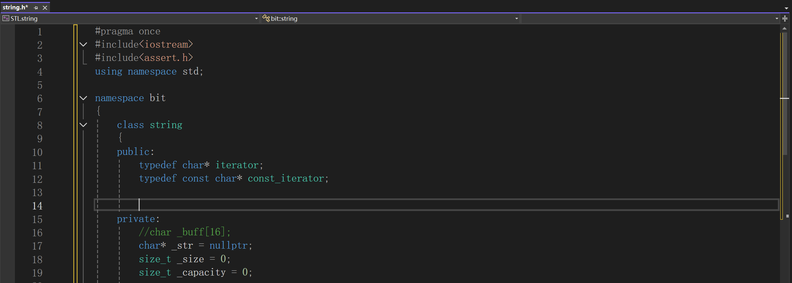This screenshot has width=792, height=283.
Task: Click line number 1 in the margin
Action: 40,32
